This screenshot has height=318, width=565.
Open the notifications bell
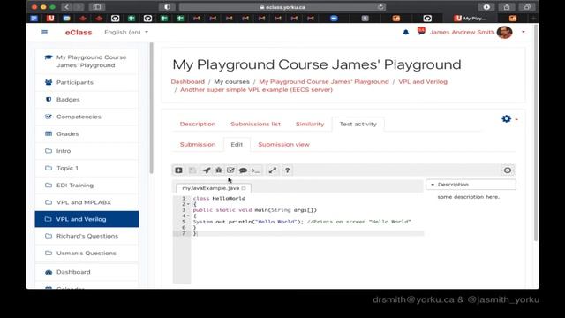coord(406,32)
